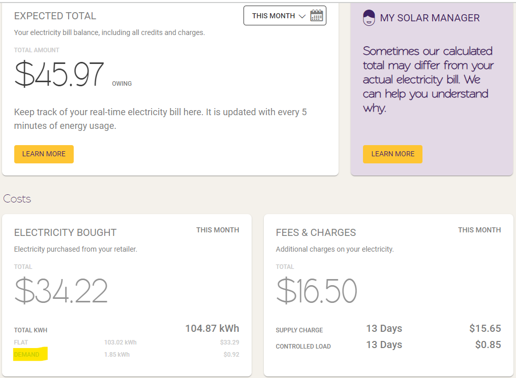Click LEARN MORE in My Solar Manager
The image size is (516, 378).
[392, 154]
